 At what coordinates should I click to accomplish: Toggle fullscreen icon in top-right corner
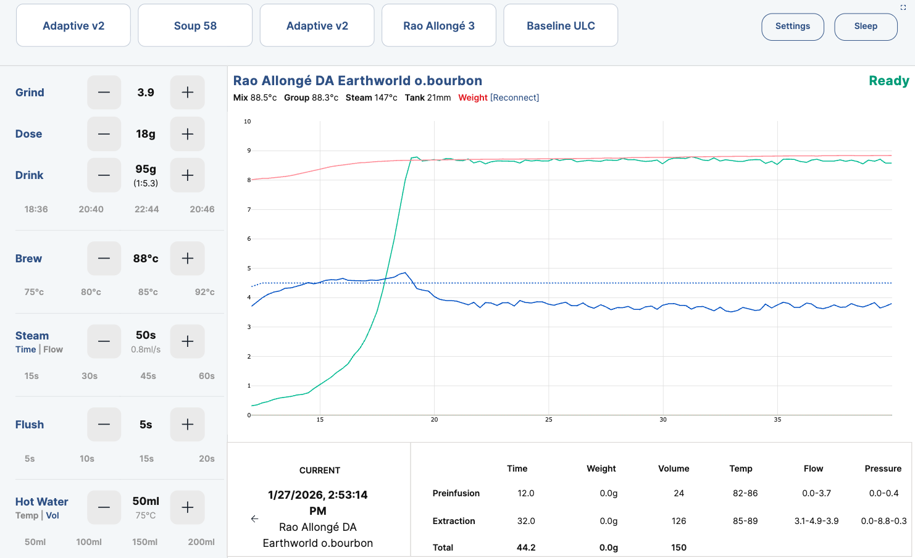tap(903, 7)
